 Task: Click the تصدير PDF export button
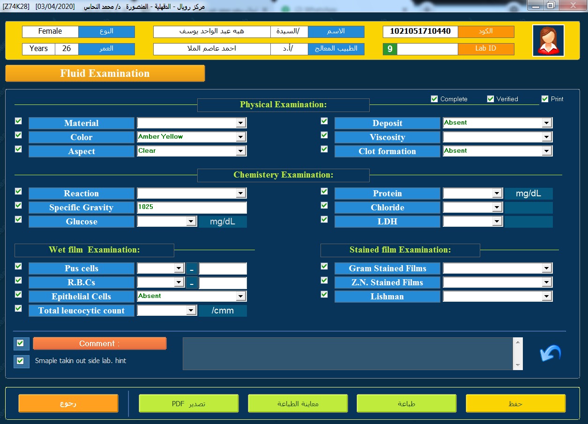188,403
